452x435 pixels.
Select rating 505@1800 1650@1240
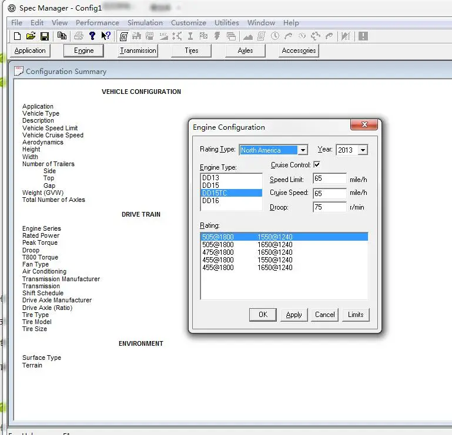coord(284,245)
